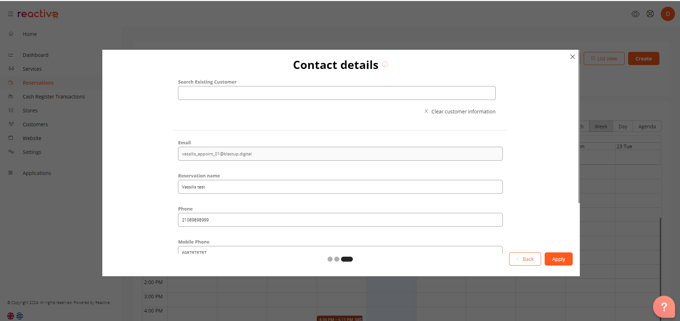Select the Day calendar view tab
The image size is (680, 321).
(x=623, y=127)
